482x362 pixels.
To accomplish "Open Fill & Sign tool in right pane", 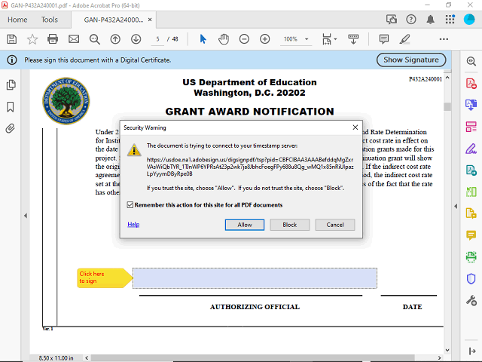I will click(471, 149).
